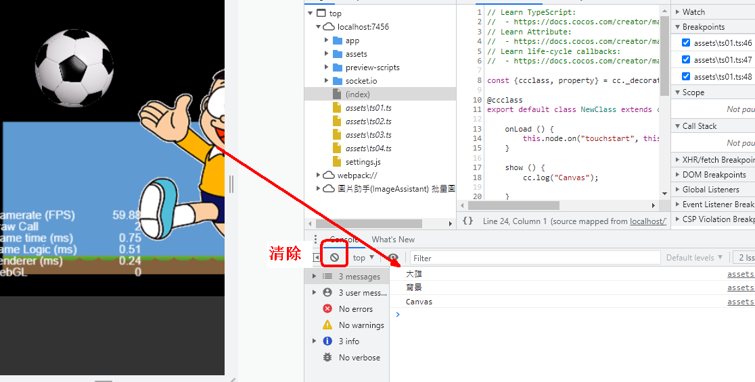This screenshot has width=755, height=382.
Task: Open the preview-scripts folder
Action: point(372,67)
